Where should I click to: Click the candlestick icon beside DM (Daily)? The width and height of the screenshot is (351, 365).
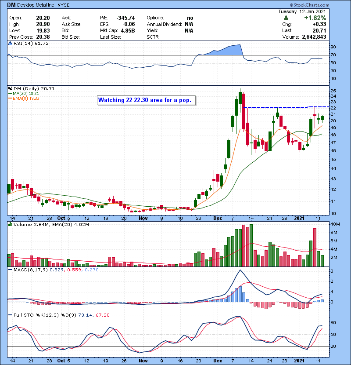click(10, 88)
